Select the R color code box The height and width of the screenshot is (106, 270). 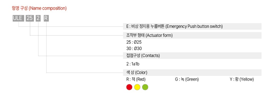coord(46,18)
